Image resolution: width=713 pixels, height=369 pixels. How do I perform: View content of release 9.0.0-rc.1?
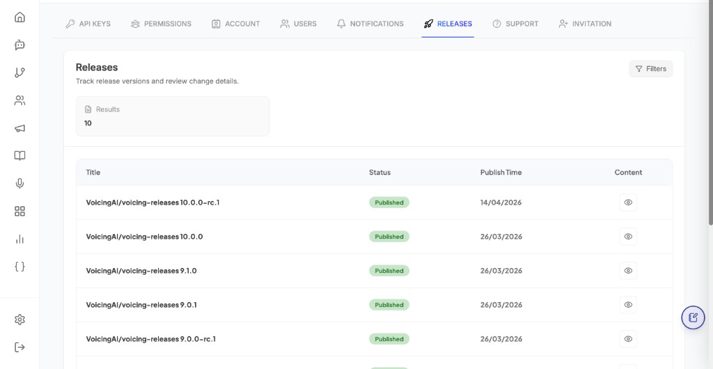pyautogui.click(x=628, y=338)
